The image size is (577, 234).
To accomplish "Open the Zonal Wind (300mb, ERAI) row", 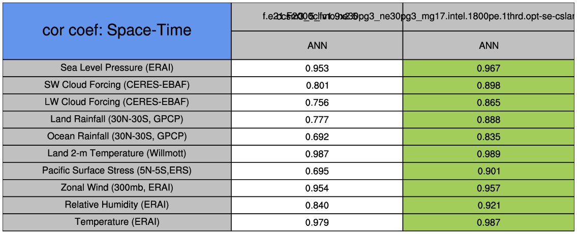I will point(117,188).
